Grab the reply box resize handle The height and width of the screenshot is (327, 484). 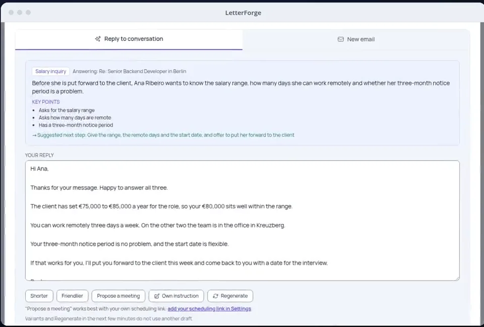pos(457,278)
